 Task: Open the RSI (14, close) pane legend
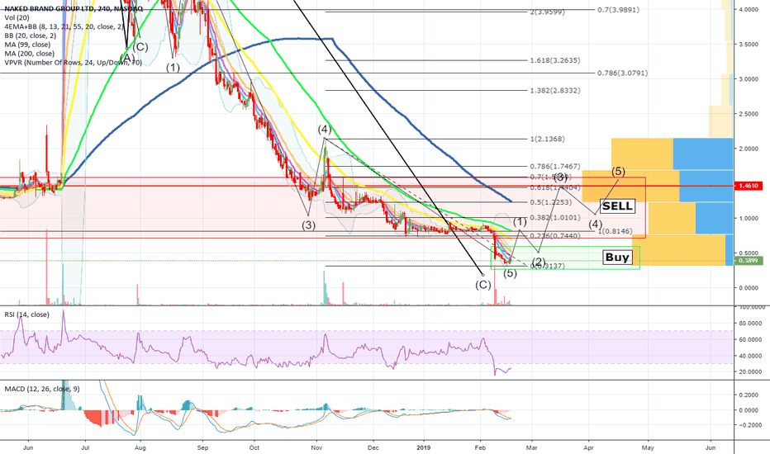26,314
